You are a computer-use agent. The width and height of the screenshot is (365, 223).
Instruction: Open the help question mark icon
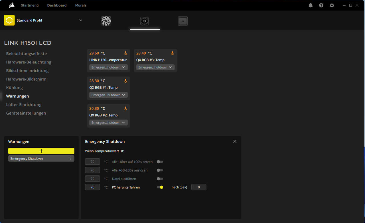pos(321,5)
